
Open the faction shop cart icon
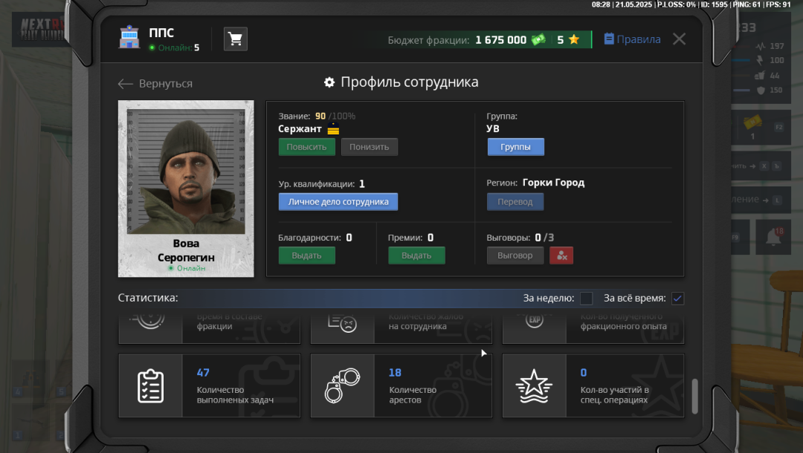(x=236, y=39)
